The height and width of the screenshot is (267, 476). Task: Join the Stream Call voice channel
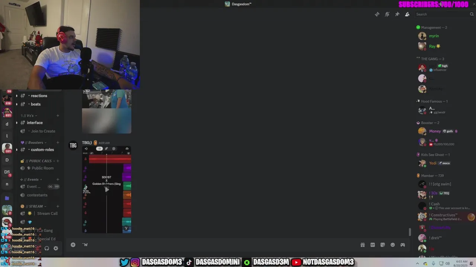[x=47, y=214]
